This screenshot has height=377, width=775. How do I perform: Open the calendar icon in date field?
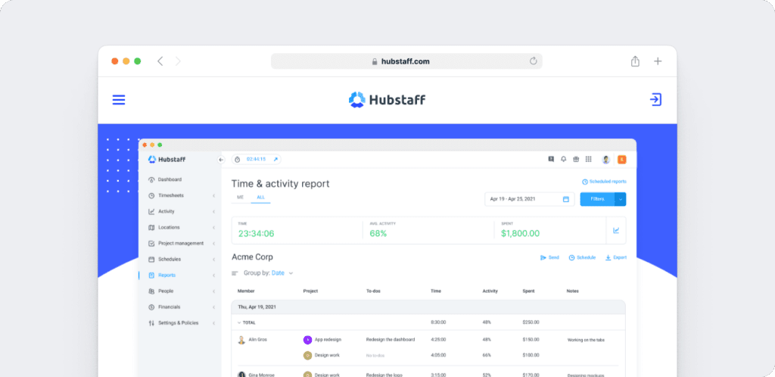point(566,199)
